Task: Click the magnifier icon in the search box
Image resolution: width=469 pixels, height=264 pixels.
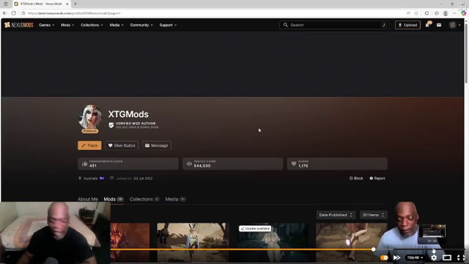Action: point(286,25)
